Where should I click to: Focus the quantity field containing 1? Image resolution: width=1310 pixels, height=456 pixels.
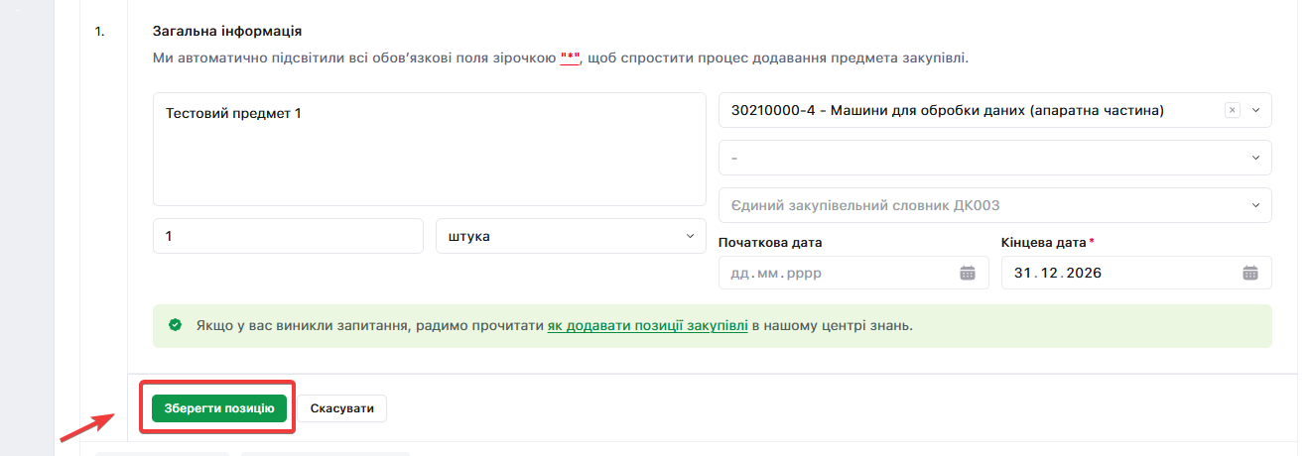pyautogui.click(x=288, y=237)
